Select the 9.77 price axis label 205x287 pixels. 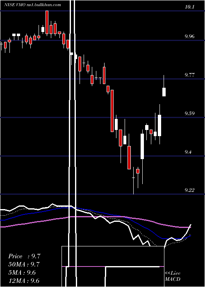tap(189, 75)
